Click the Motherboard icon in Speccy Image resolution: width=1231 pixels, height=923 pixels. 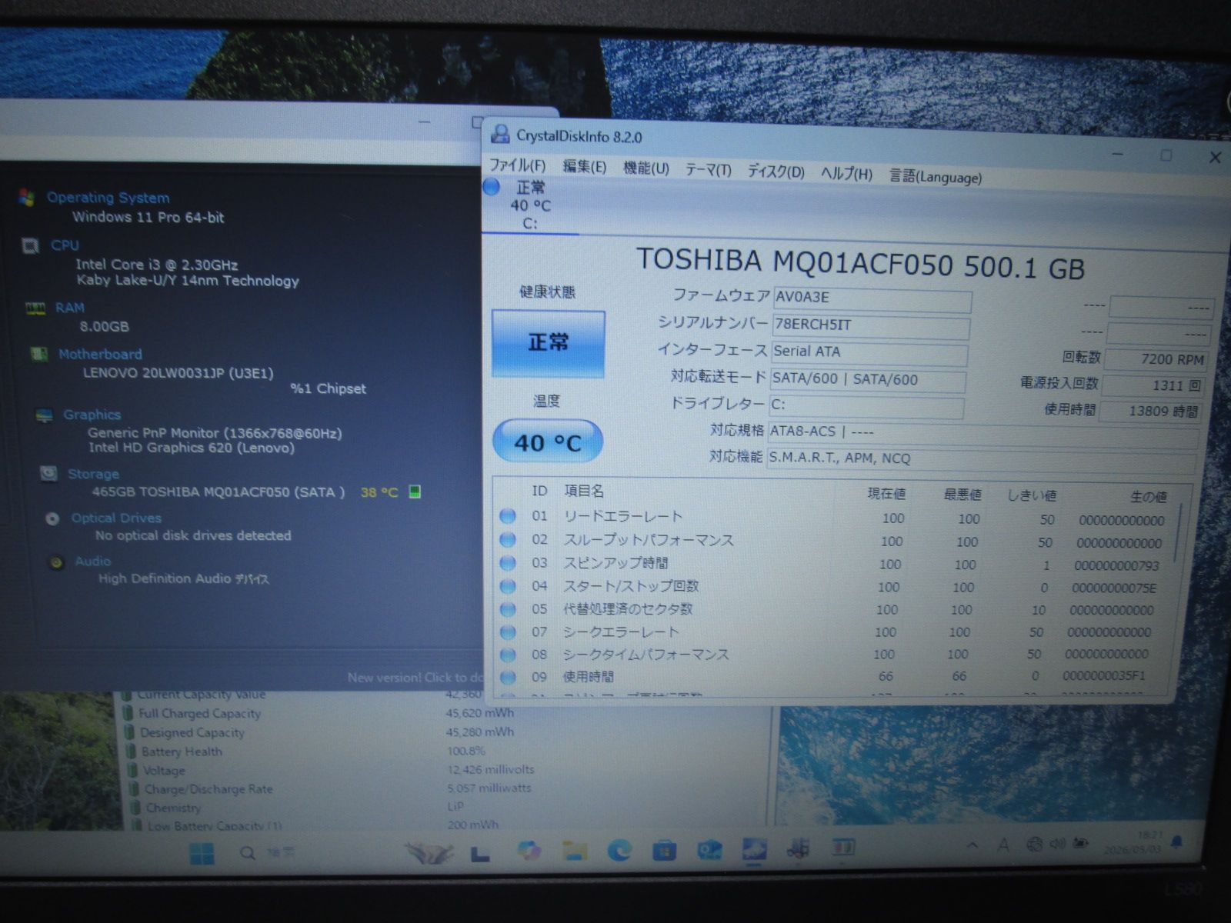point(39,355)
